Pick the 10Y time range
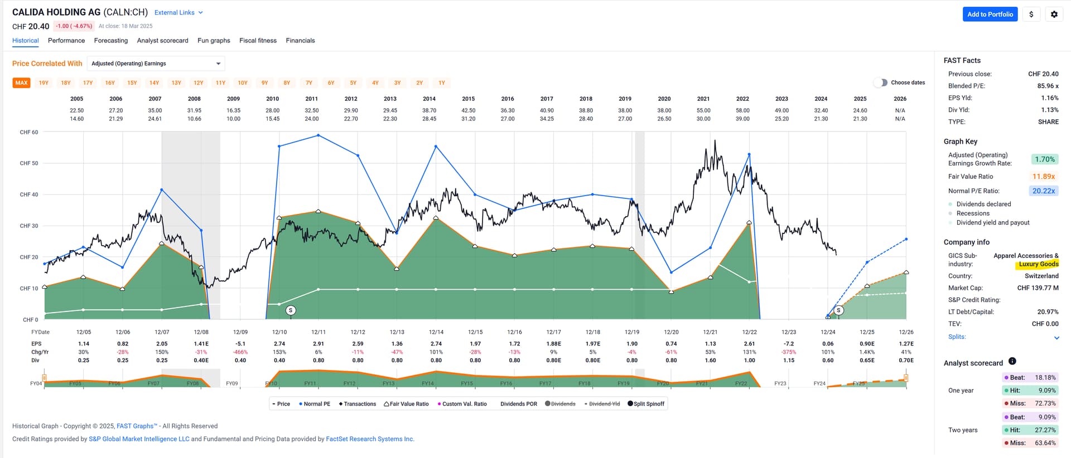Screen dimensions: 1071x458 pos(243,83)
